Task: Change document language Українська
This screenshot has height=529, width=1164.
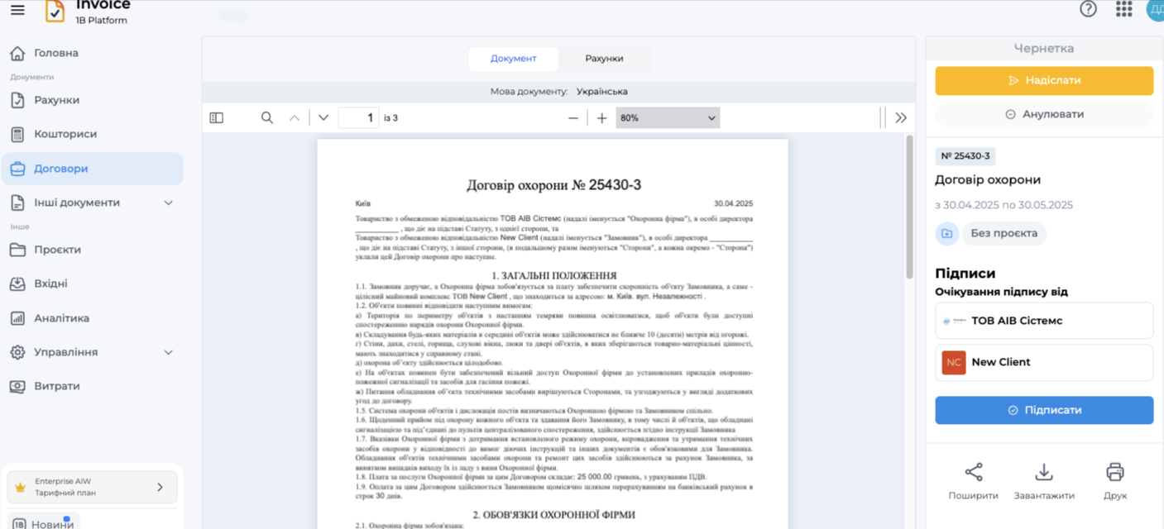Action: click(x=601, y=92)
